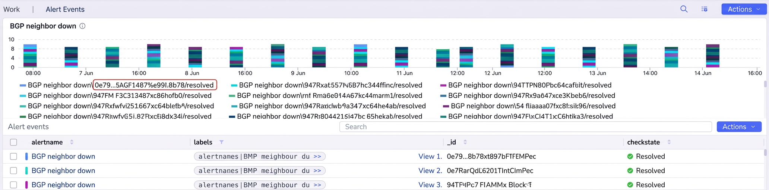This screenshot has height=190, width=769.
Task: Click the chart bar at 08:00
Action: point(30,56)
